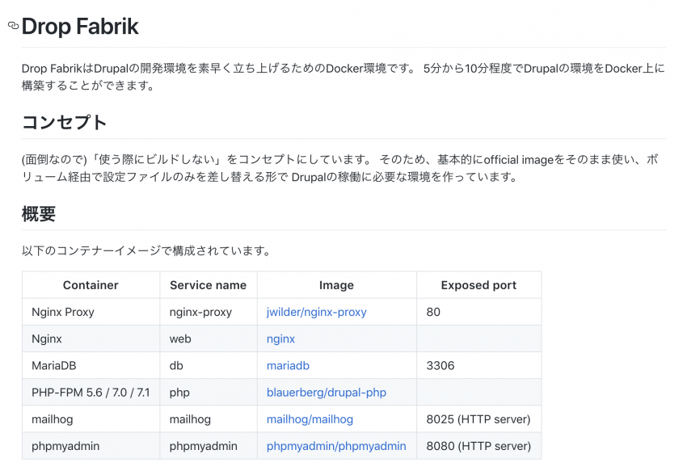
Task: Select the Image column header
Action: pos(336,284)
